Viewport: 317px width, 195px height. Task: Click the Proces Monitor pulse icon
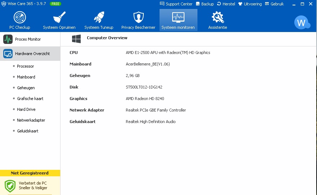(x=8, y=39)
